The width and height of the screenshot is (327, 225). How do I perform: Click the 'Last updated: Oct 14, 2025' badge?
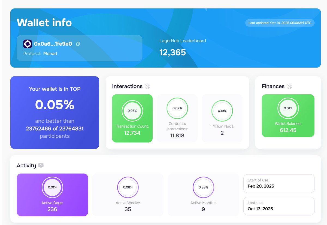coord(280,23)
